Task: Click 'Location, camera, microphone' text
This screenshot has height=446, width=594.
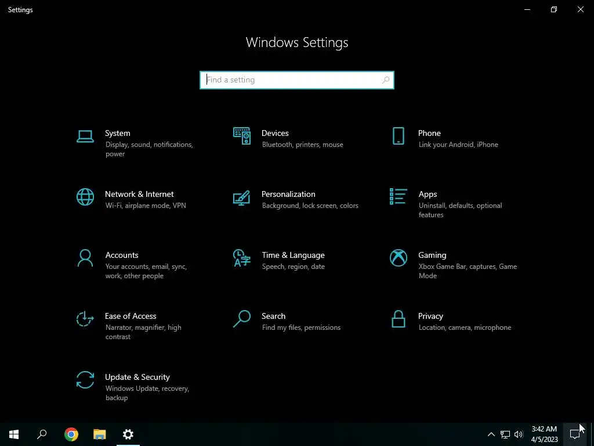Action: pyautogui.click(x=465, y=328)
